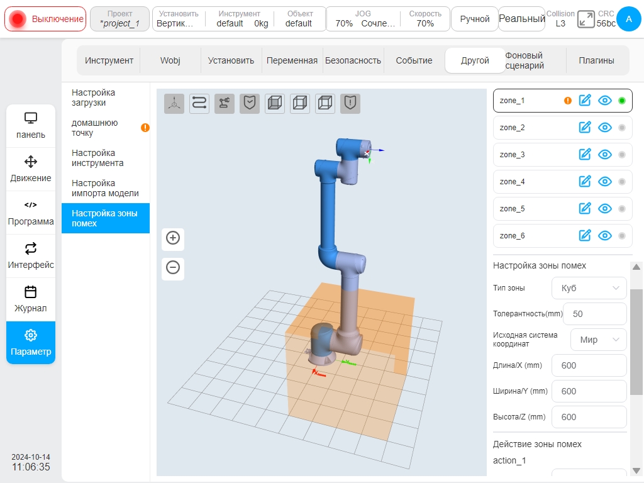Toggle zone_6 visibility eye

click(x=605, y=235)
